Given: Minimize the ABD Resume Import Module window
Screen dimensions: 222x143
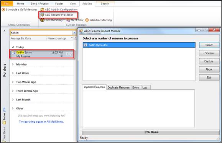Looking at the screenshot, I should point(199,30).
